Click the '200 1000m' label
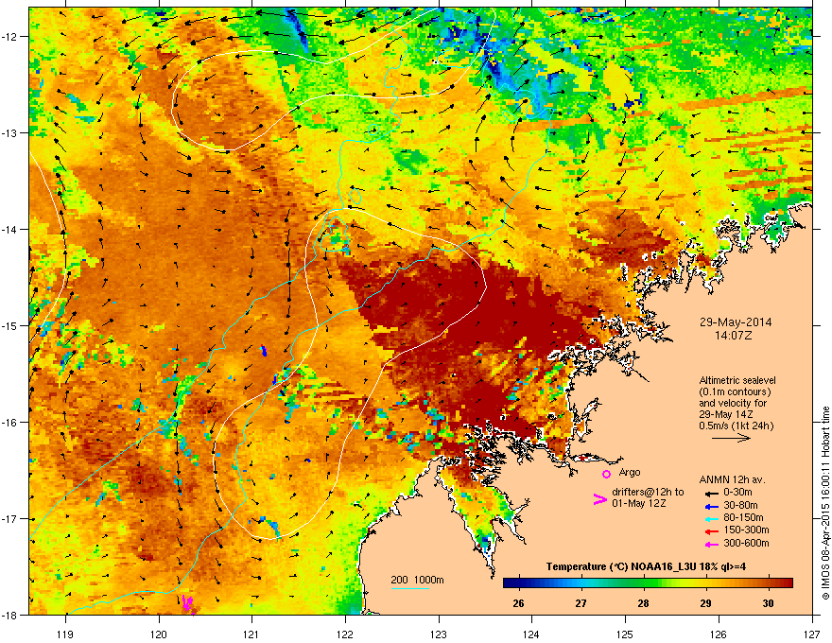This screenshot has height=643, width=832. click(x=417, y=580)
